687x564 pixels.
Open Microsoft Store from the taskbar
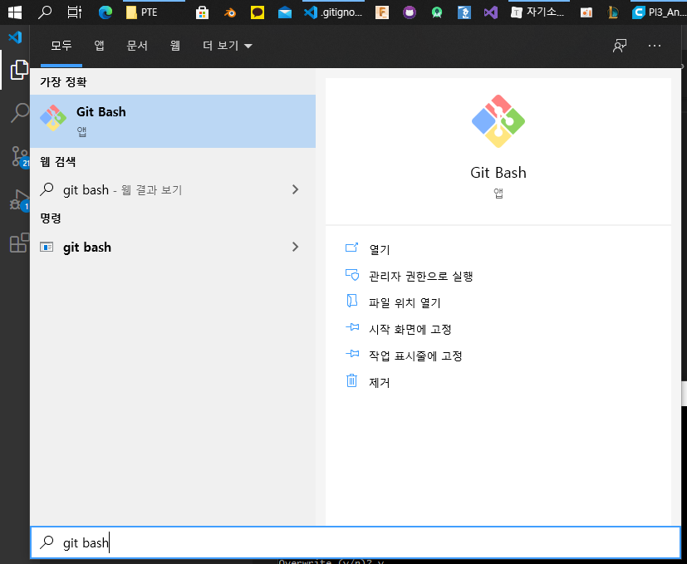[x=202, y=12]
